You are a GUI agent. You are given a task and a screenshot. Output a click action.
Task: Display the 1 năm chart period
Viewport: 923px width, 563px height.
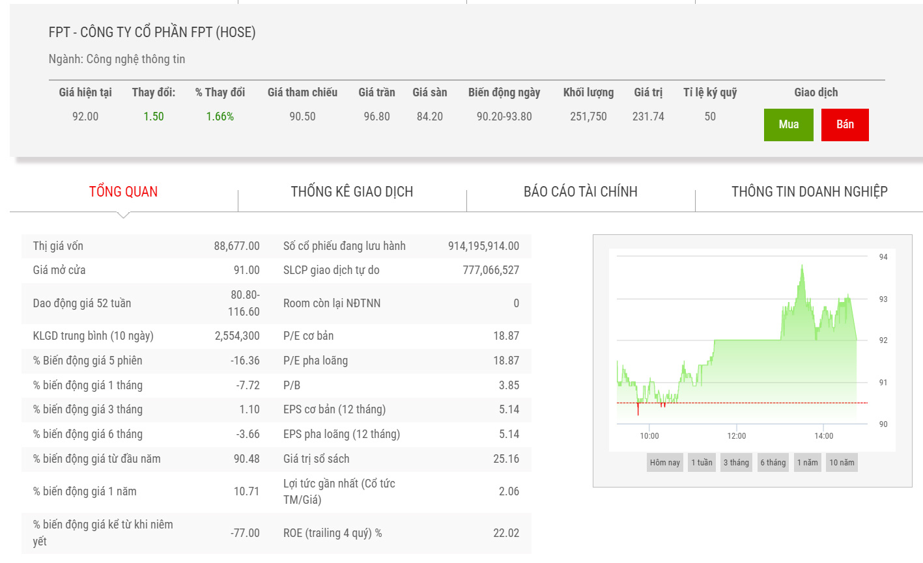(807, 463)
